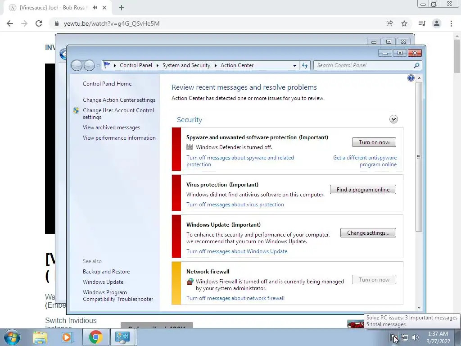Click the Control Panel taskbar icon
This screenshot has height=346, width=461.
[122, 337]
